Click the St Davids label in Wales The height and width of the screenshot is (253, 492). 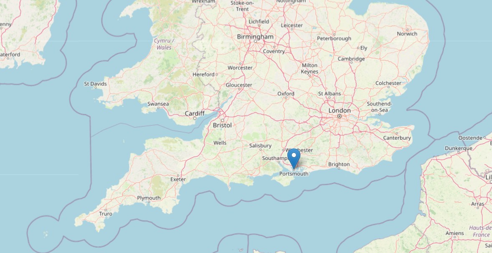(x=95, y=84)
